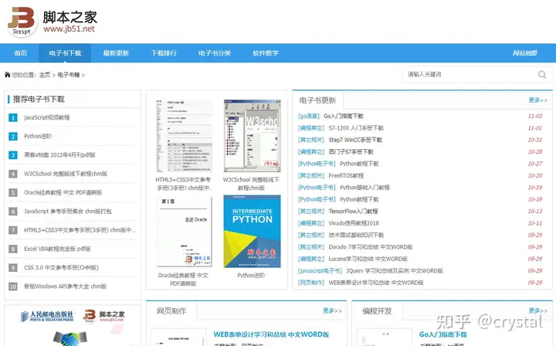Image resolution: width=556 pixels, height=346 pixels.
Task: Open Go入门指南下载 bold title in 编程开发
Action: coord(443,334)
